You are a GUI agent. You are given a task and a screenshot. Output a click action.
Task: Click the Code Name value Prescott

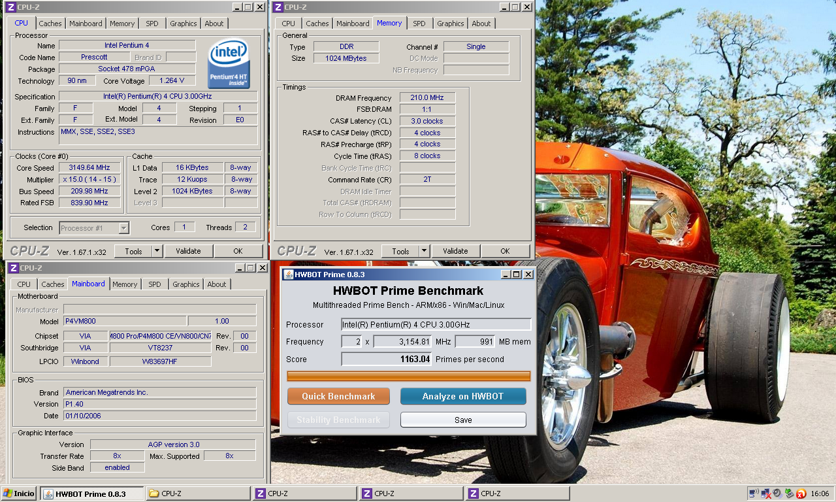point(94,57)
